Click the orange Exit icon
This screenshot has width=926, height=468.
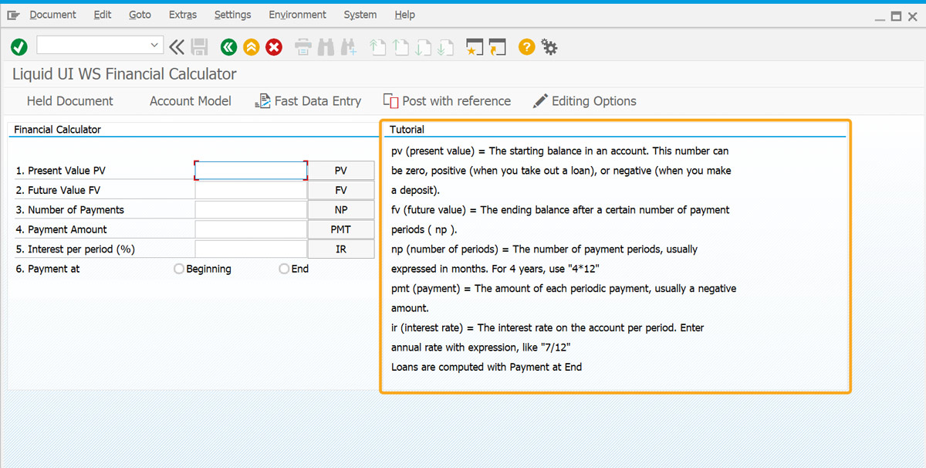pyautogui.click(x=251, y=47)
